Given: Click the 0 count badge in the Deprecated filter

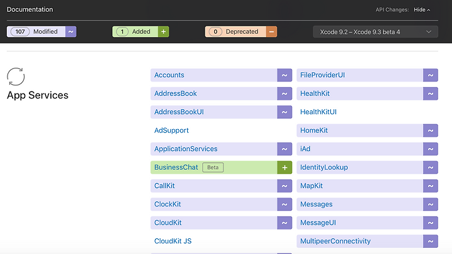Looking at the screenshot, I should point(215,32).
